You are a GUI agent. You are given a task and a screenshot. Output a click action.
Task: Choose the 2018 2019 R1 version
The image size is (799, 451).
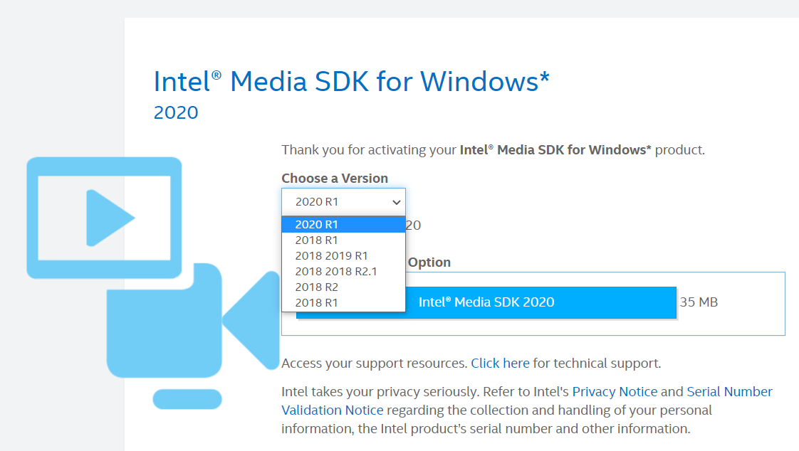tap(343, 255)
